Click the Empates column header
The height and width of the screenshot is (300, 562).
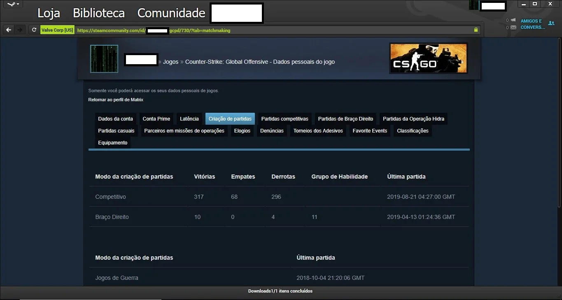click(243, 177)
